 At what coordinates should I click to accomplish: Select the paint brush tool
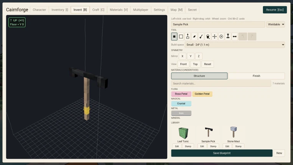pos(201,36)
